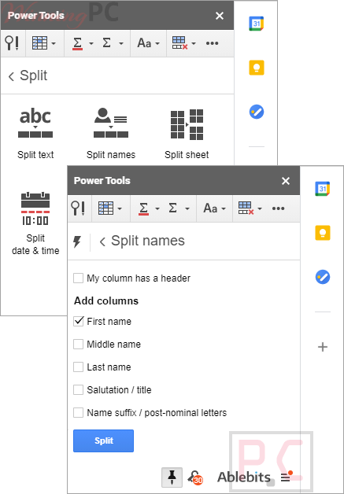This screenshot has width=344, height=494.
Task: Check the Middle name checkbox
Action: pyautogui.click(x=78, y=344)
